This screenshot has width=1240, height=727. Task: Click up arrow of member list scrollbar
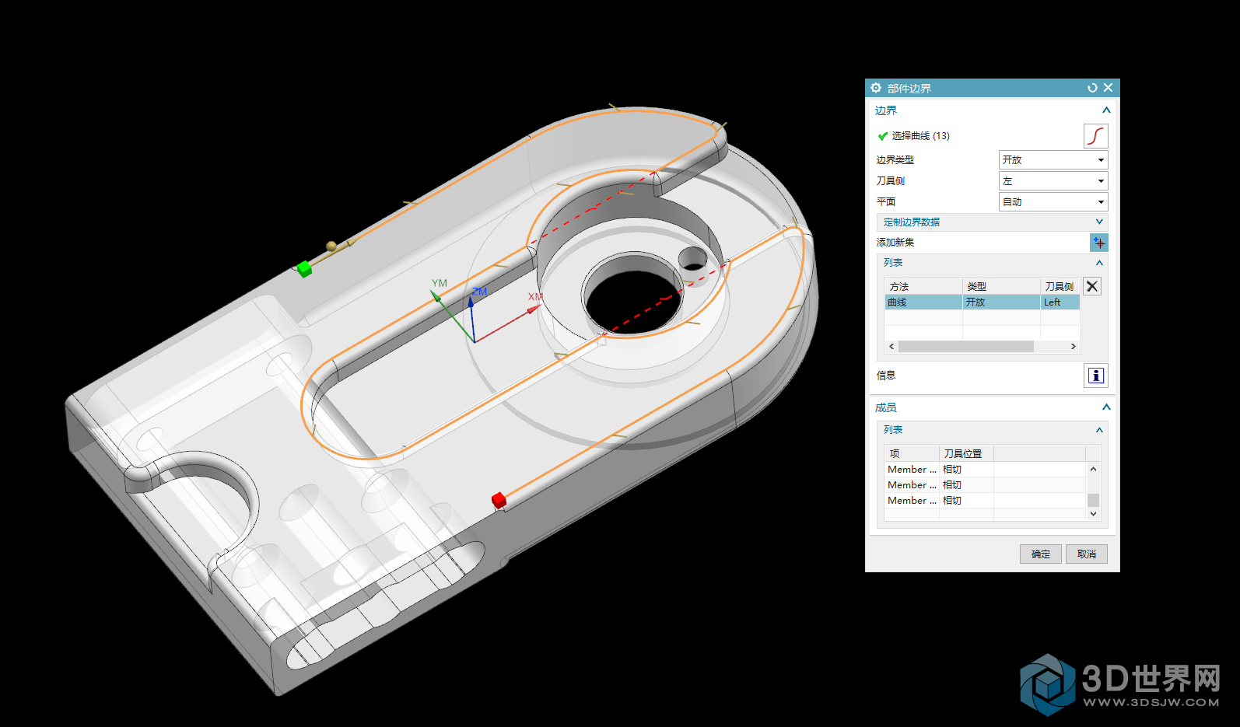coord(1093,469)
